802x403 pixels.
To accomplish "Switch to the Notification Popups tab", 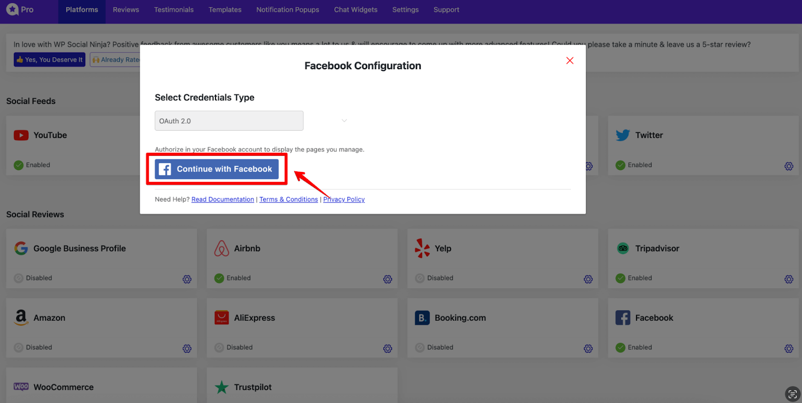I will point(288,10).
